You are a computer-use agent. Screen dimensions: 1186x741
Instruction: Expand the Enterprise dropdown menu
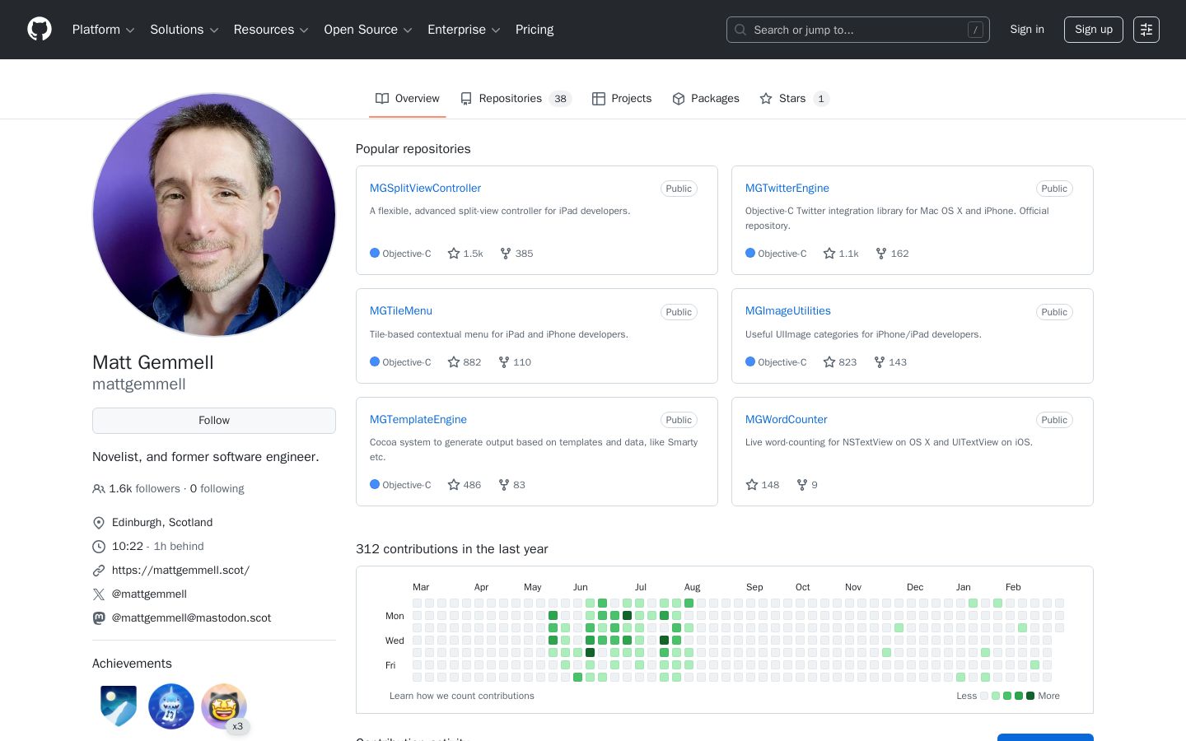point(464,30)
